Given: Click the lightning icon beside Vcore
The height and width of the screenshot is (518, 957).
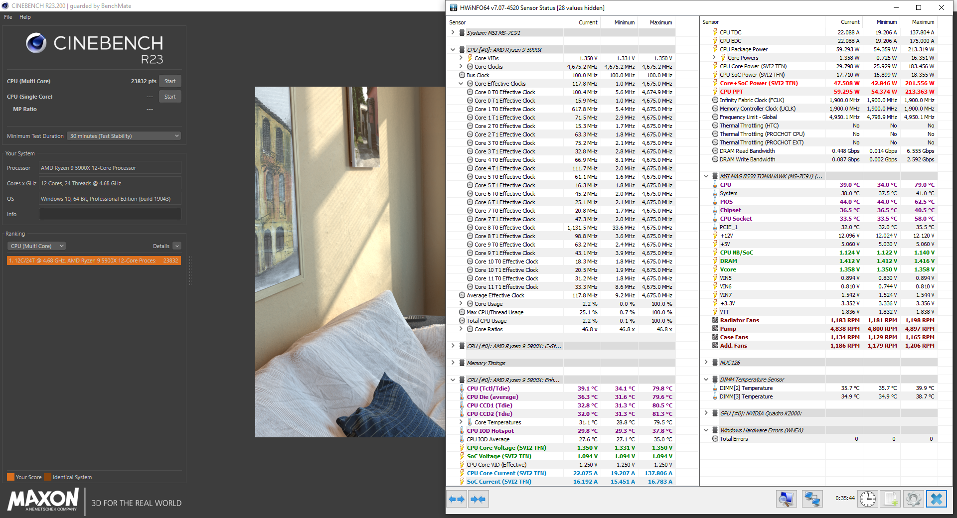Looking at the screenshot, I should click(x=715, y=269).
